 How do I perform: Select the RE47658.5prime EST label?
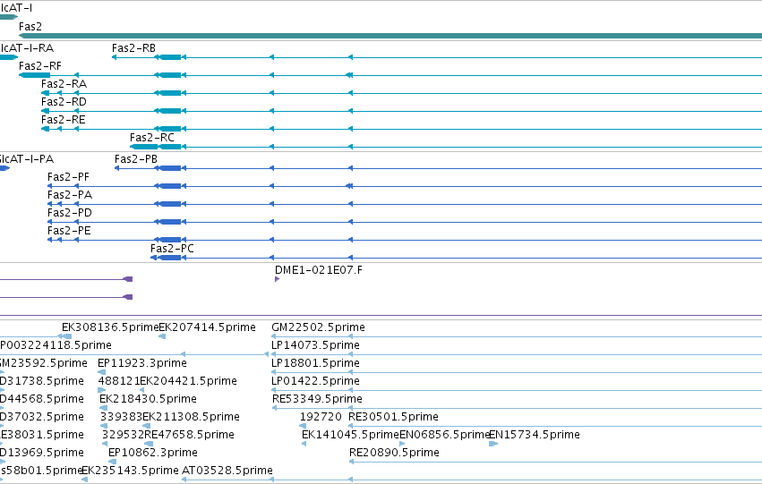coord(190,436)
